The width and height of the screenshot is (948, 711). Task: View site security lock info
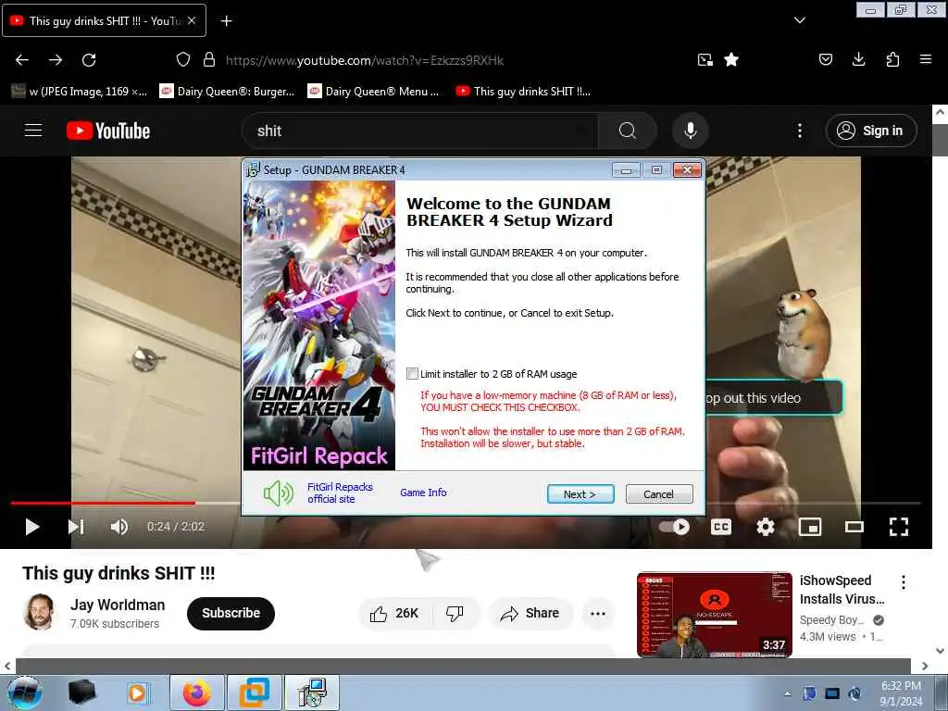click(209, 59)
